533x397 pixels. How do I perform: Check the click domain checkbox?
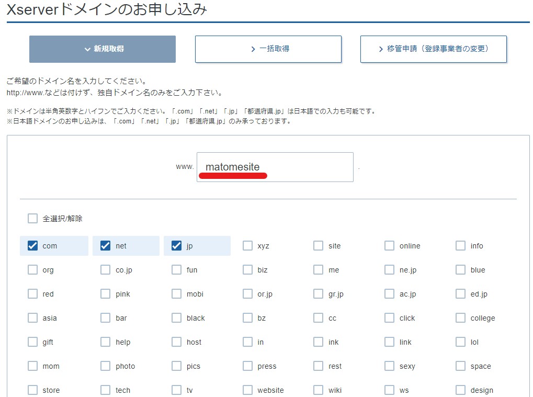pos(389,318)
